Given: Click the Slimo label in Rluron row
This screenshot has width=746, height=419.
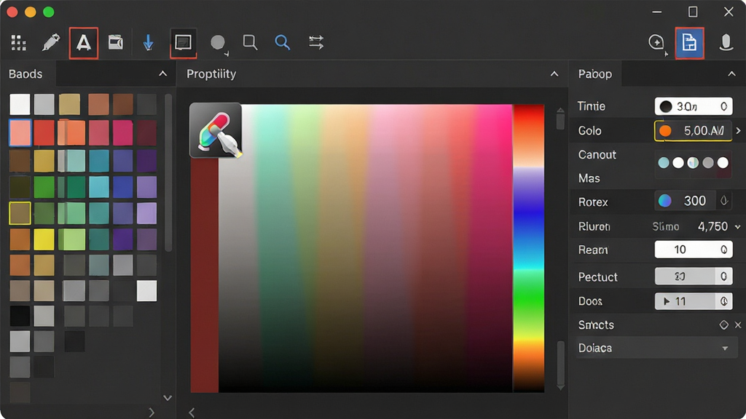Looking at the screenshot, I should tap(666, 227).
